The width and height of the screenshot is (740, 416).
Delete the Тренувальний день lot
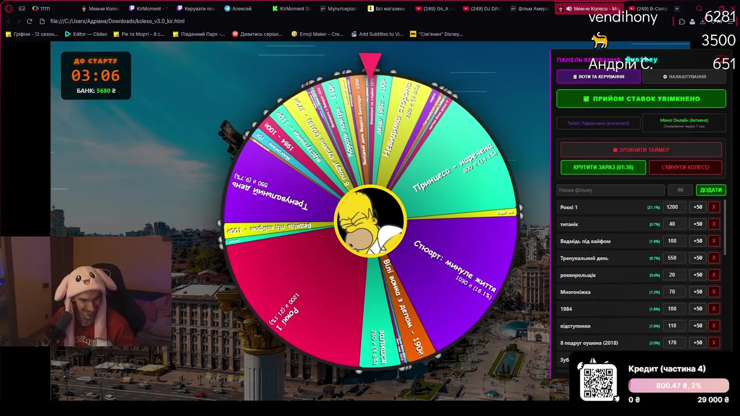(713, 258)
